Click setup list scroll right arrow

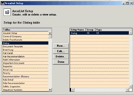coord(127,90)
